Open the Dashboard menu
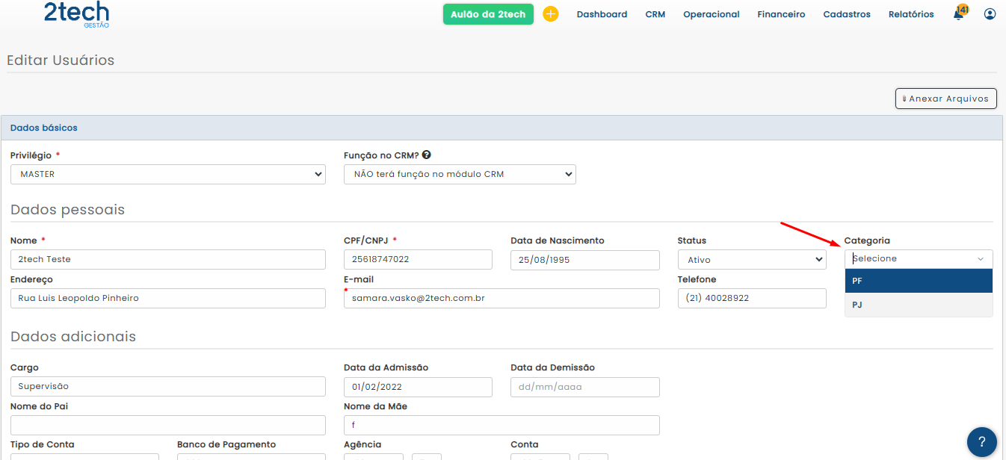 point(602,14)
